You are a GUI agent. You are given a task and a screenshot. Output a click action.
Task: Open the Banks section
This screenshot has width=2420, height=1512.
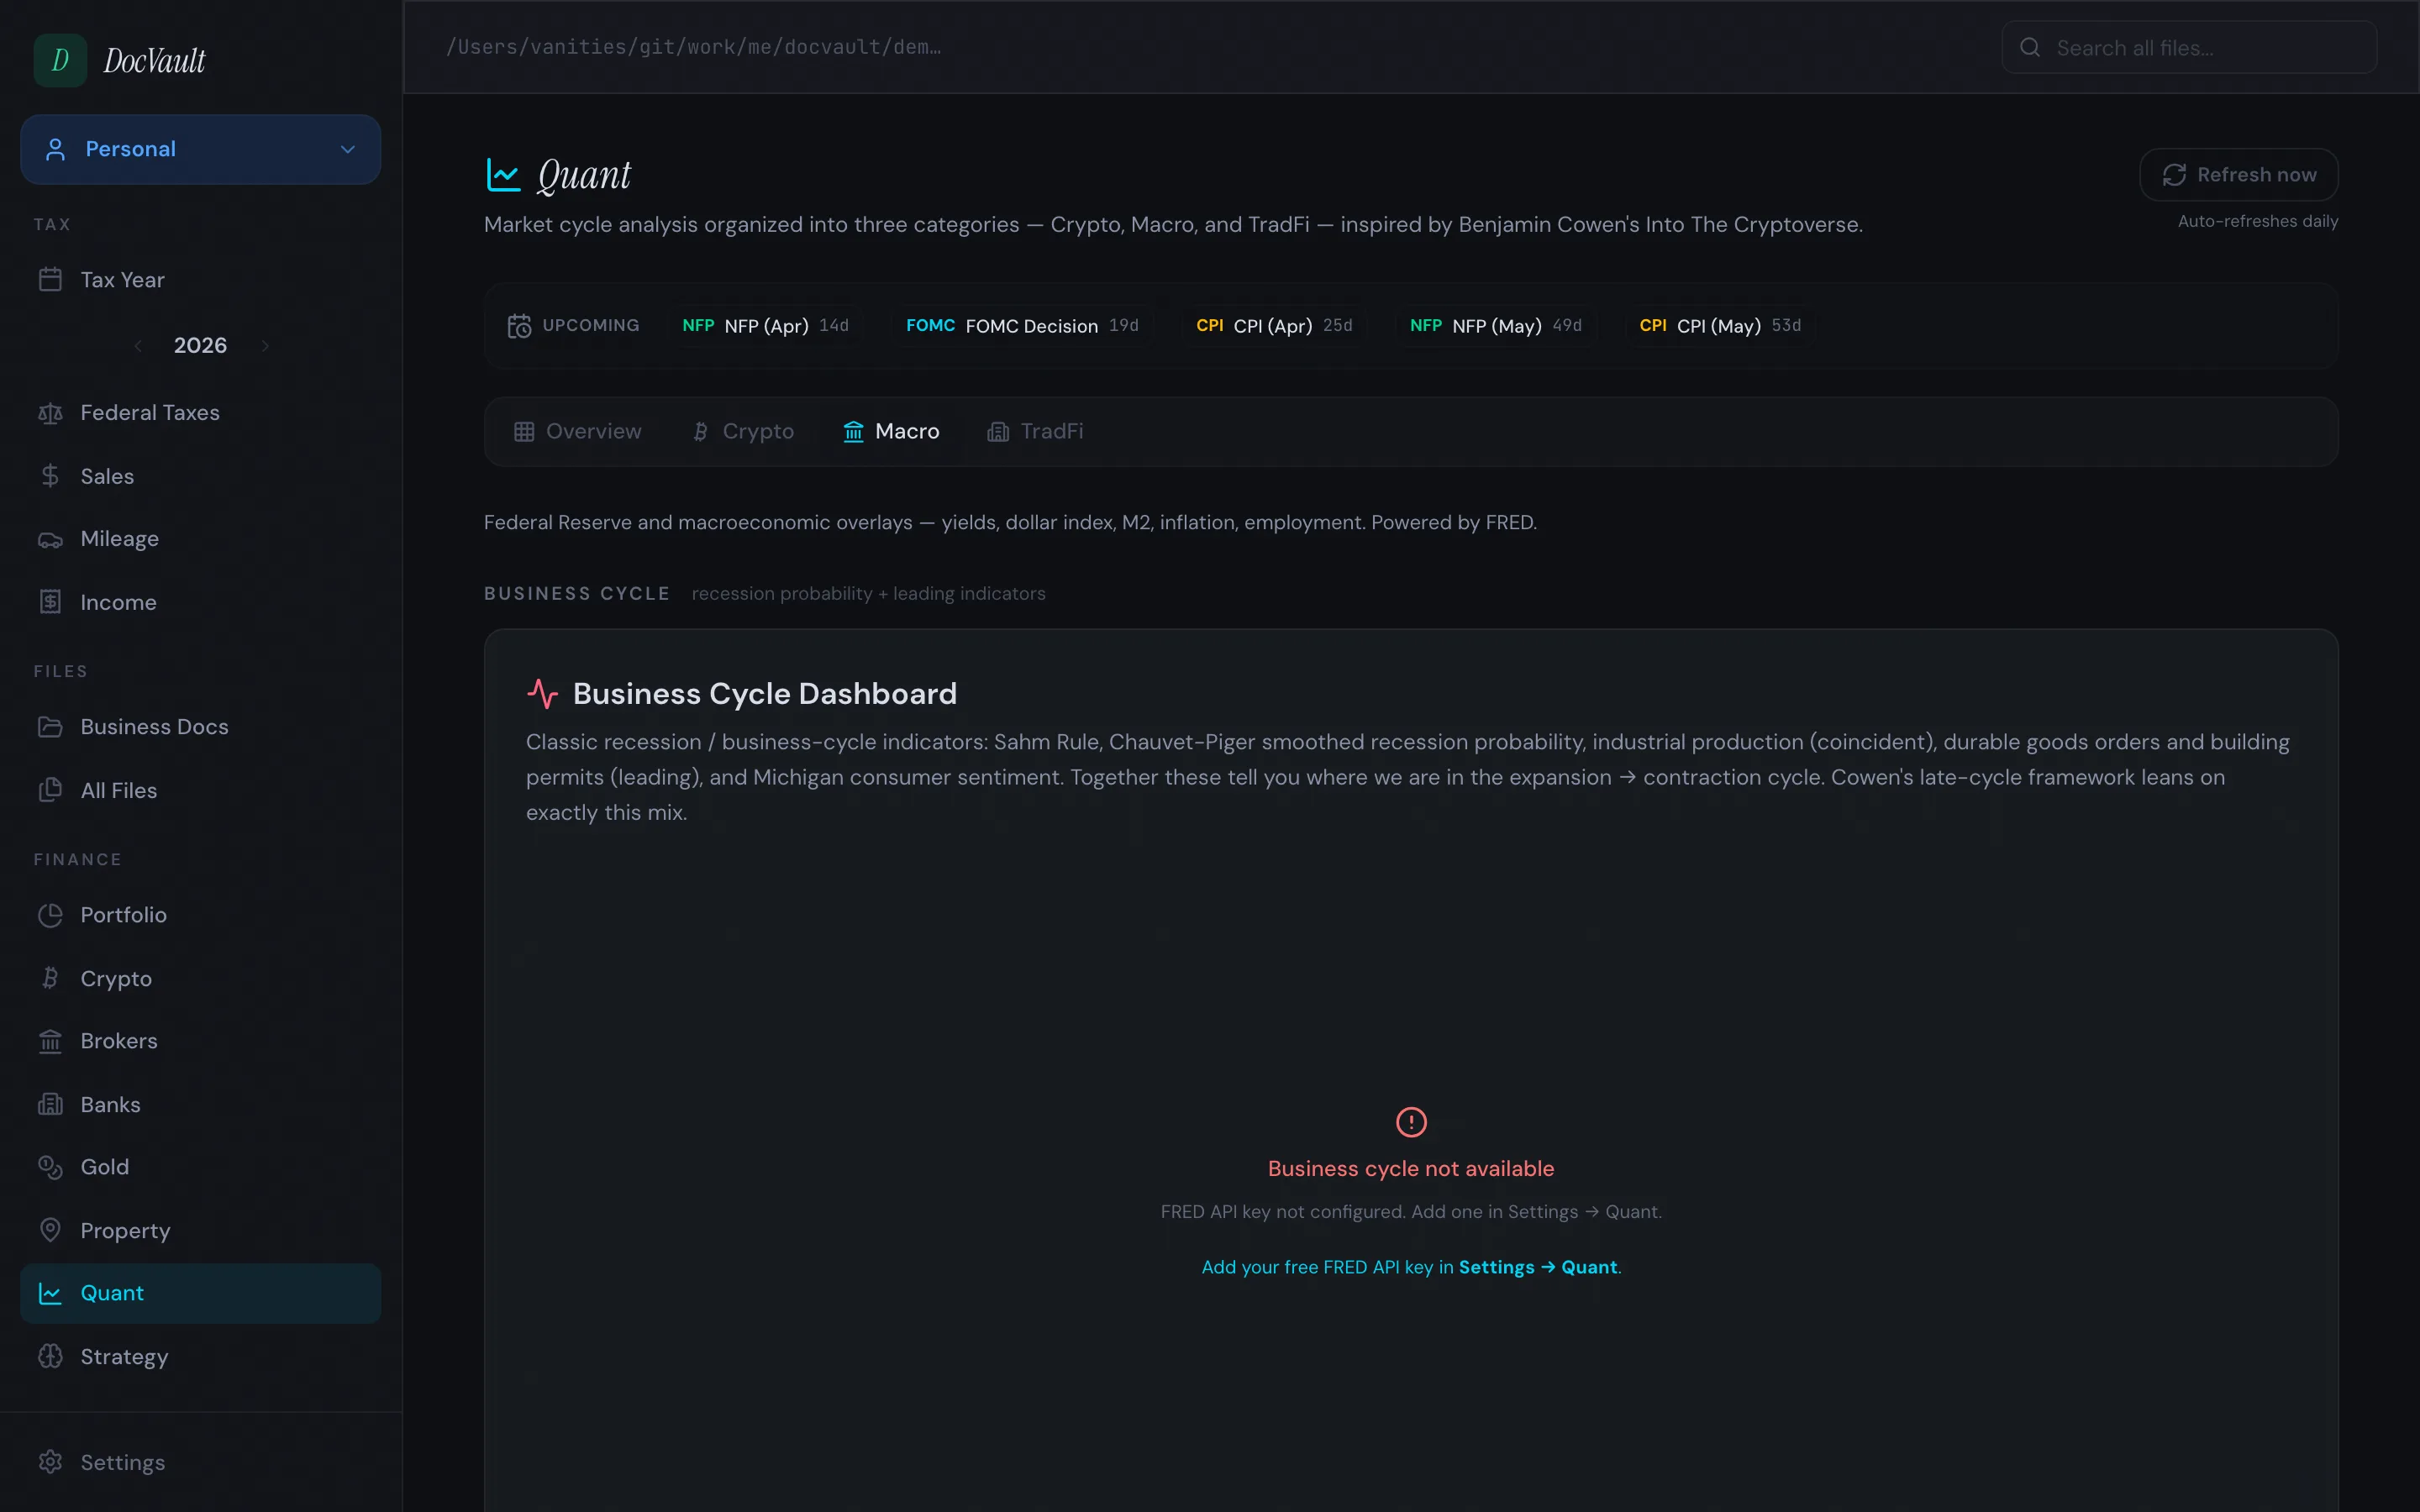[200, 1104]
